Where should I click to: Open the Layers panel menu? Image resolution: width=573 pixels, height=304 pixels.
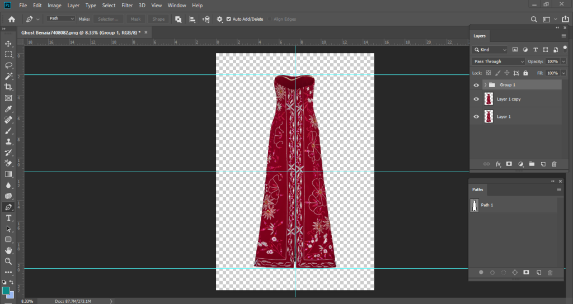coord(563,36)
